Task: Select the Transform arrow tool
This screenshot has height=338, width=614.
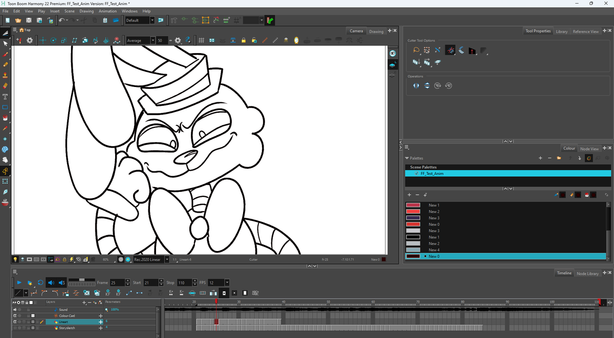Action: coord(5,43)
